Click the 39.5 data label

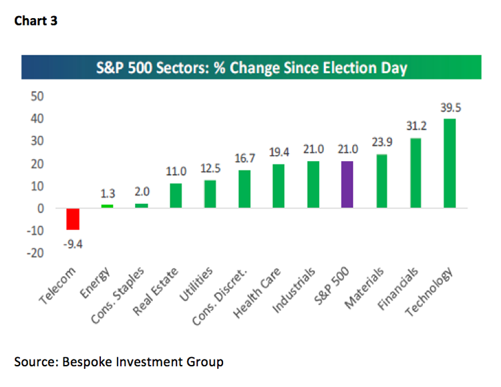(x=450, y=108)
